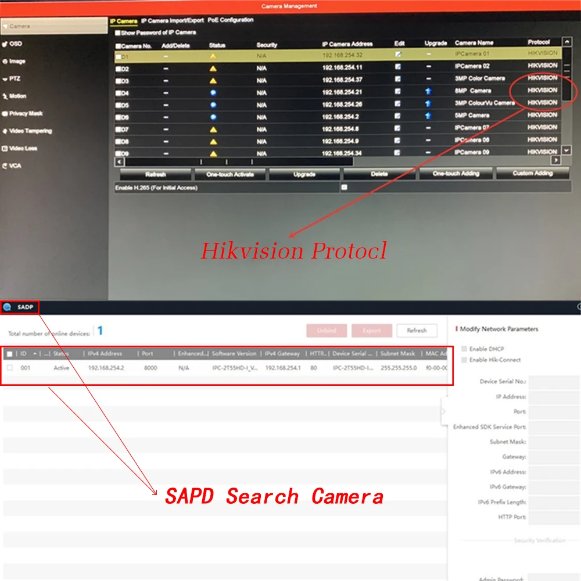Click edit icon for IPCamera 09
This screenshot has width=581, height=581.
pos(397,152)
